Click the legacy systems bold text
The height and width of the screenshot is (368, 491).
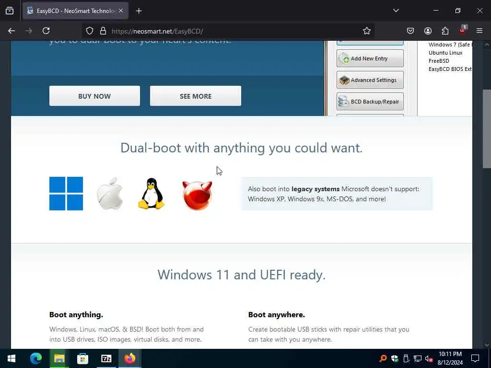(x=316, y=189)
